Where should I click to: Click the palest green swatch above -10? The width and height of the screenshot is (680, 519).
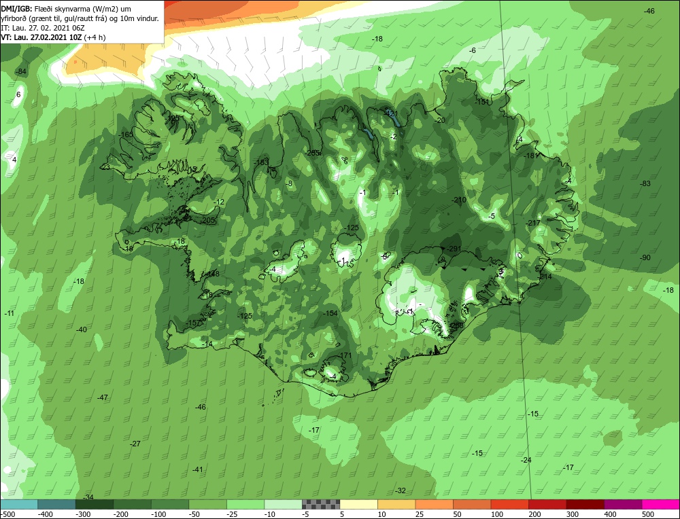[x=283, y=504]
